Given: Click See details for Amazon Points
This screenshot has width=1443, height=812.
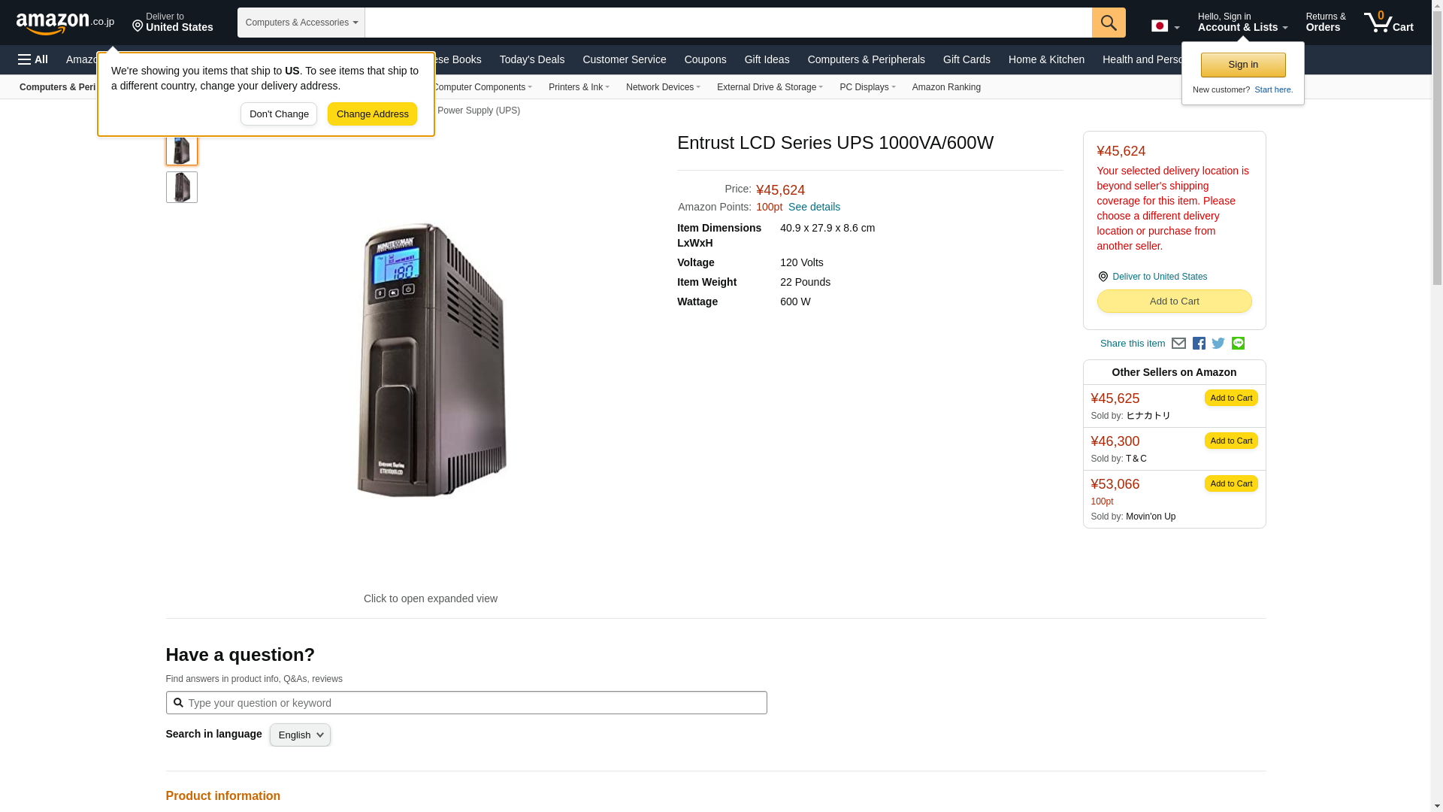Looking at the screenshot, I should click(814, 207).
